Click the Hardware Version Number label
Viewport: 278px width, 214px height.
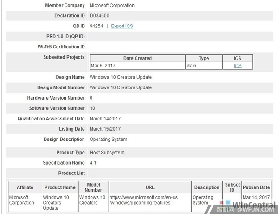pyautogui.click(x=56, y=98)
